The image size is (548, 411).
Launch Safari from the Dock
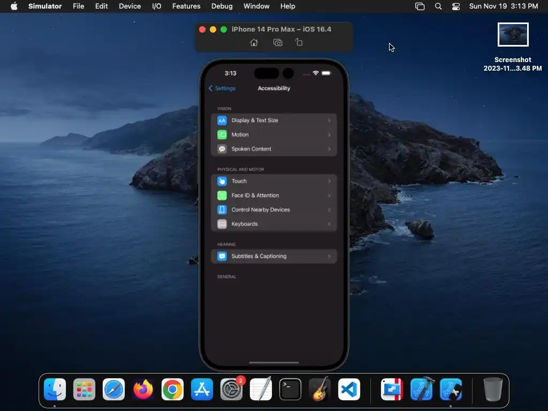113,389
